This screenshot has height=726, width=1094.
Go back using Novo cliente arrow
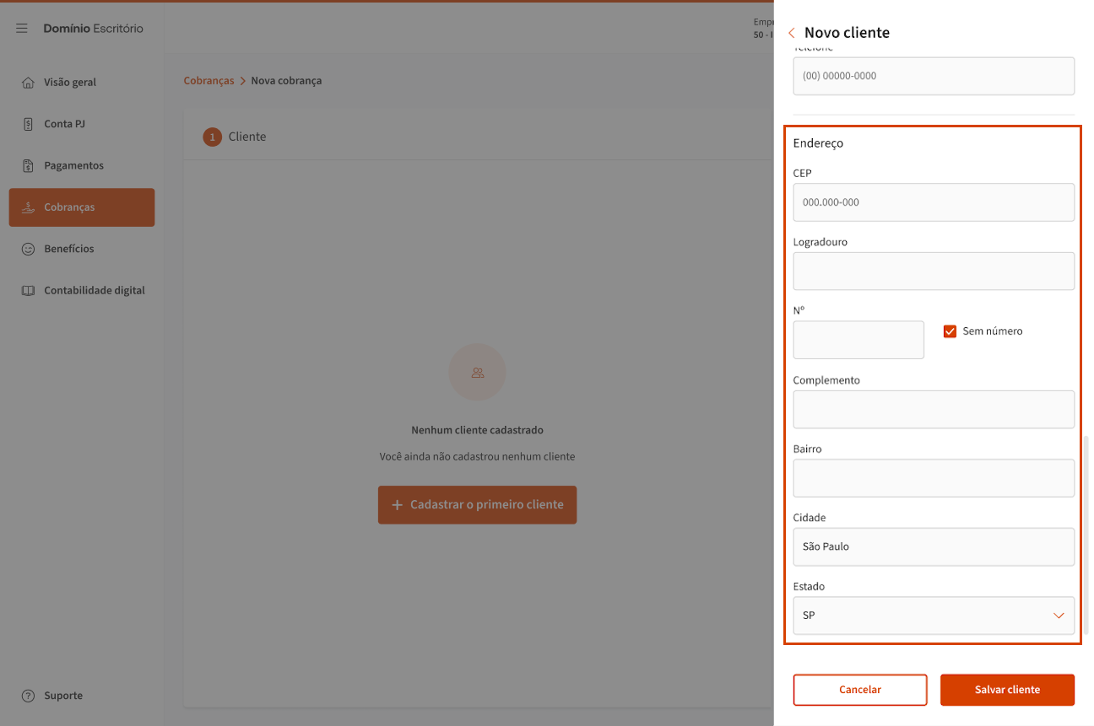point(791,33)
